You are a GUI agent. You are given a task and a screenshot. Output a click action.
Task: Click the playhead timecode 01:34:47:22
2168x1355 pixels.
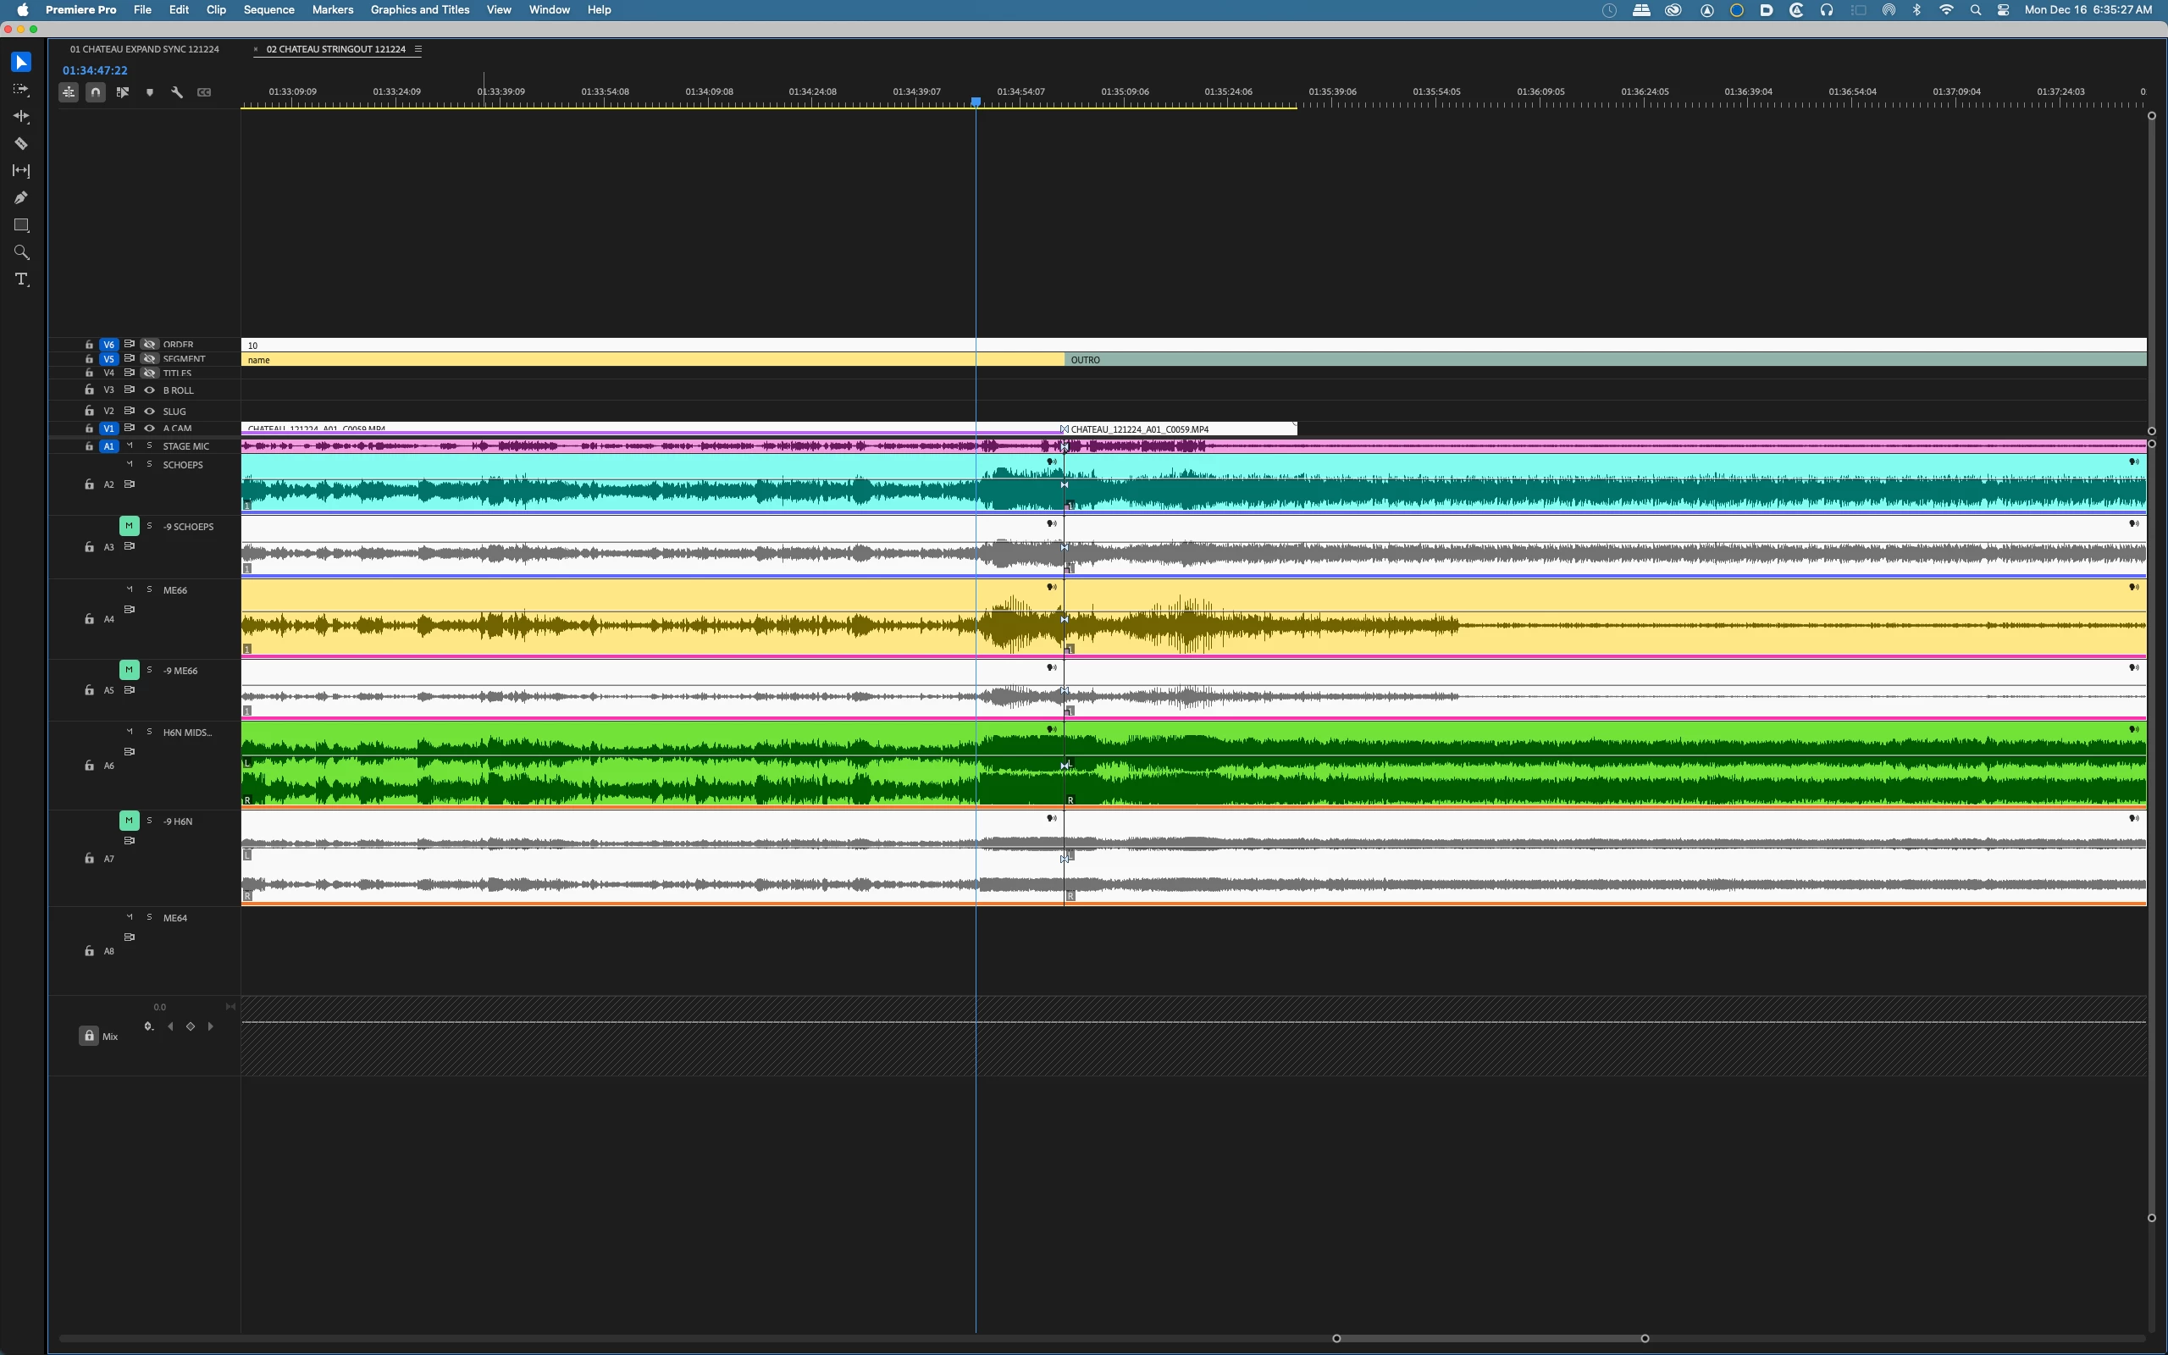tap(95, 70)
